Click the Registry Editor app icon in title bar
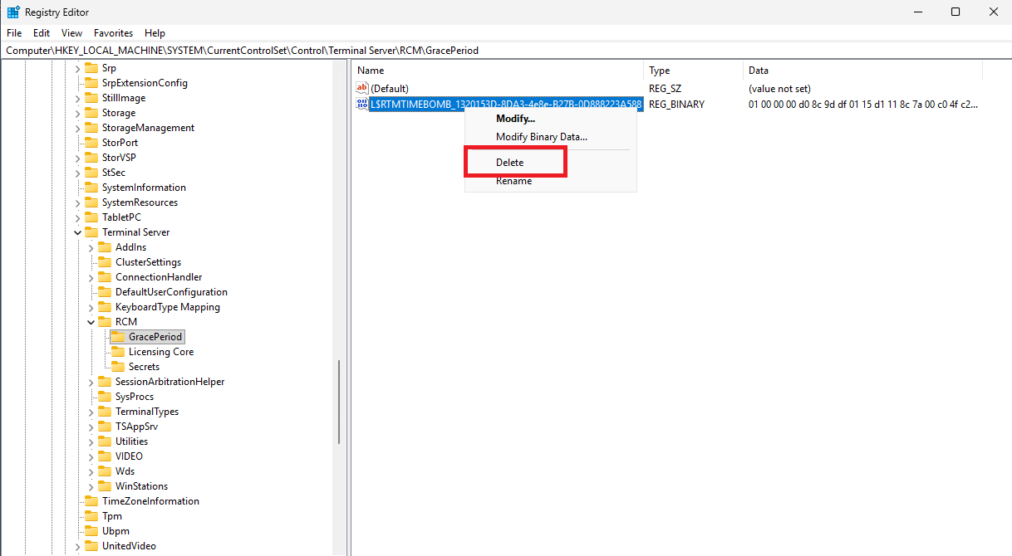Image resolution: width=1012 pixels, height=556 pixels. click(13, 12)
